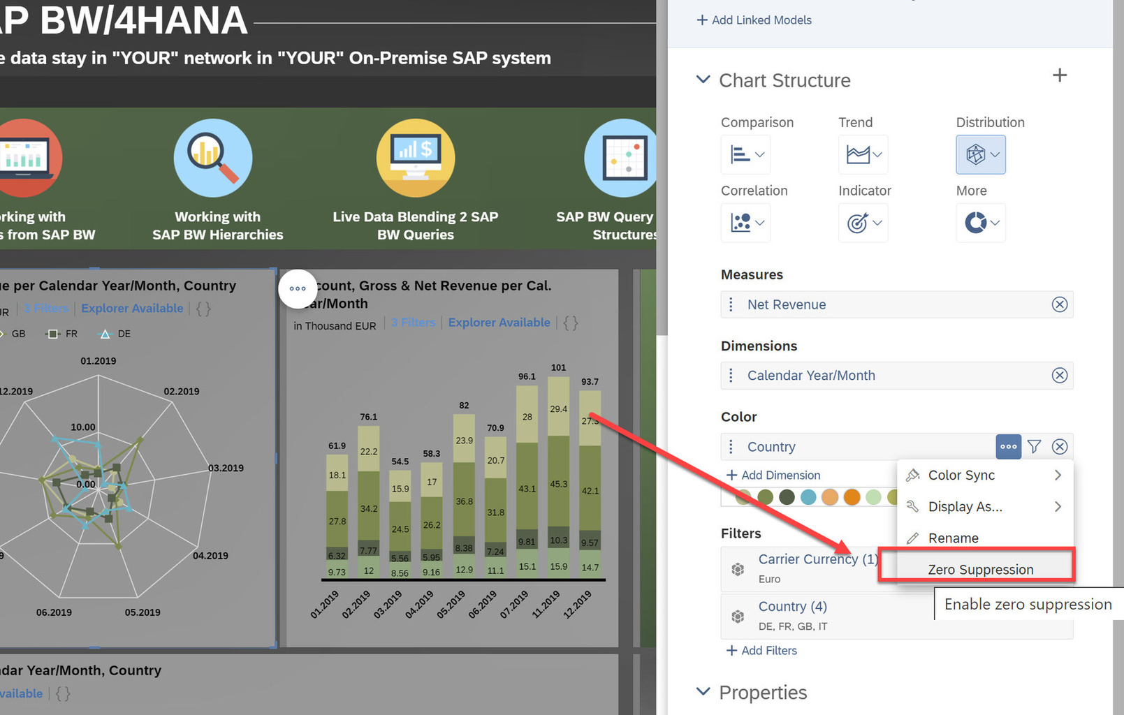Click Explorer Available on bar chart
The image size is (1124, 715).
(499, 323)
